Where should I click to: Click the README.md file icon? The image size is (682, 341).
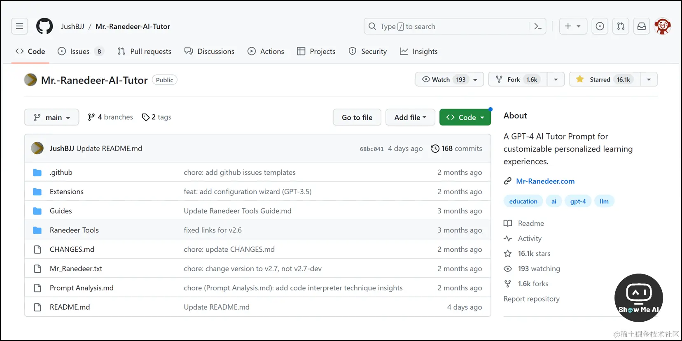click(x=37, y=307)
